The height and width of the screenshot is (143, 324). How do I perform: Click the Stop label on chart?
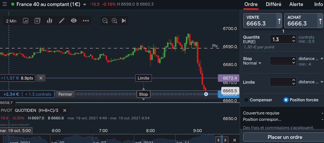(143, 94)
